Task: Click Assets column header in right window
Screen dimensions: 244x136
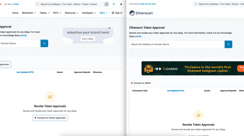Action: 207,90
